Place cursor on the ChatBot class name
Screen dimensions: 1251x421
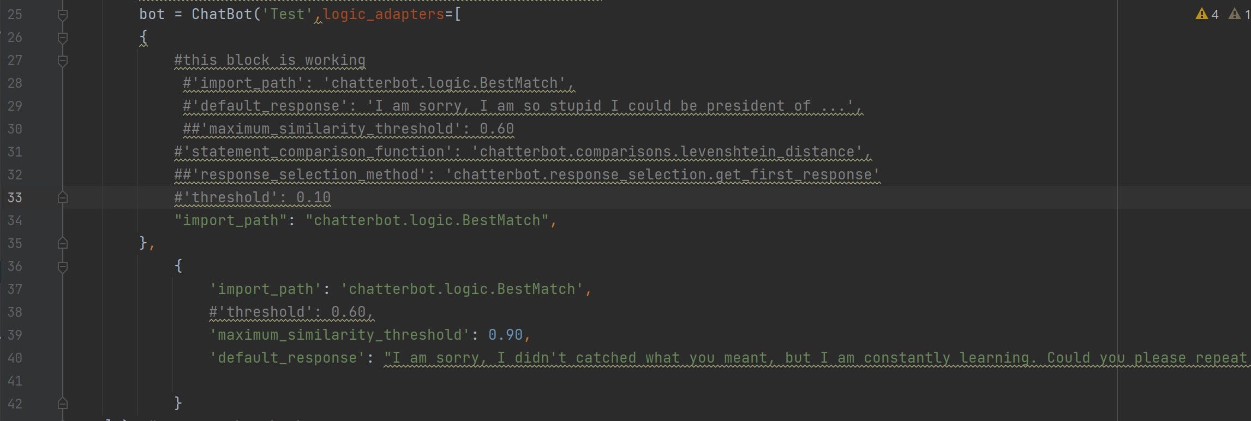click(x=222, y=14)
